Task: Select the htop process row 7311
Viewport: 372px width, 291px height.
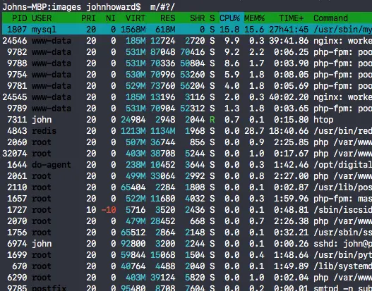Action: click(187, 120)
